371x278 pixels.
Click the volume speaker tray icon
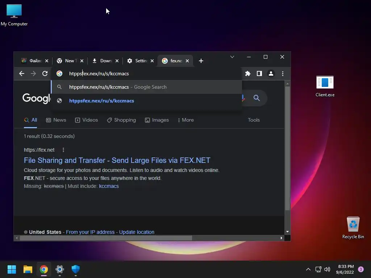(327, 269)
